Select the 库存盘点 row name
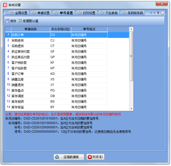 (18, 90)
